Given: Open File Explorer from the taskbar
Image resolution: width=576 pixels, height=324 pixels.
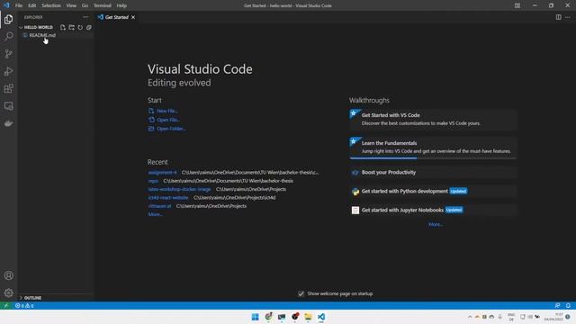Looking at the screenshot, I should [308, 317].
